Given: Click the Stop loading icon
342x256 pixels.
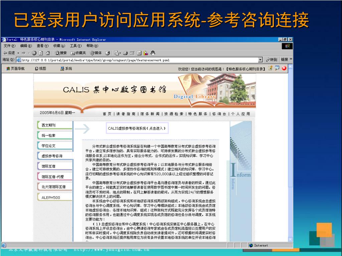Looking at the screenshot, I should (34, 53).
